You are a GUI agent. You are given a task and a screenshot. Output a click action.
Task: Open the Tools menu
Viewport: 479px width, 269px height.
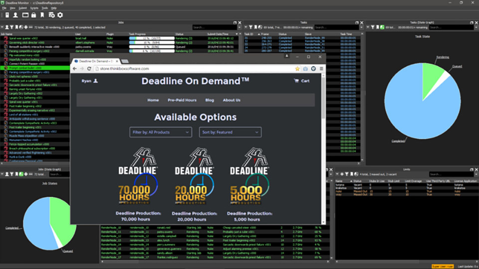44,8
